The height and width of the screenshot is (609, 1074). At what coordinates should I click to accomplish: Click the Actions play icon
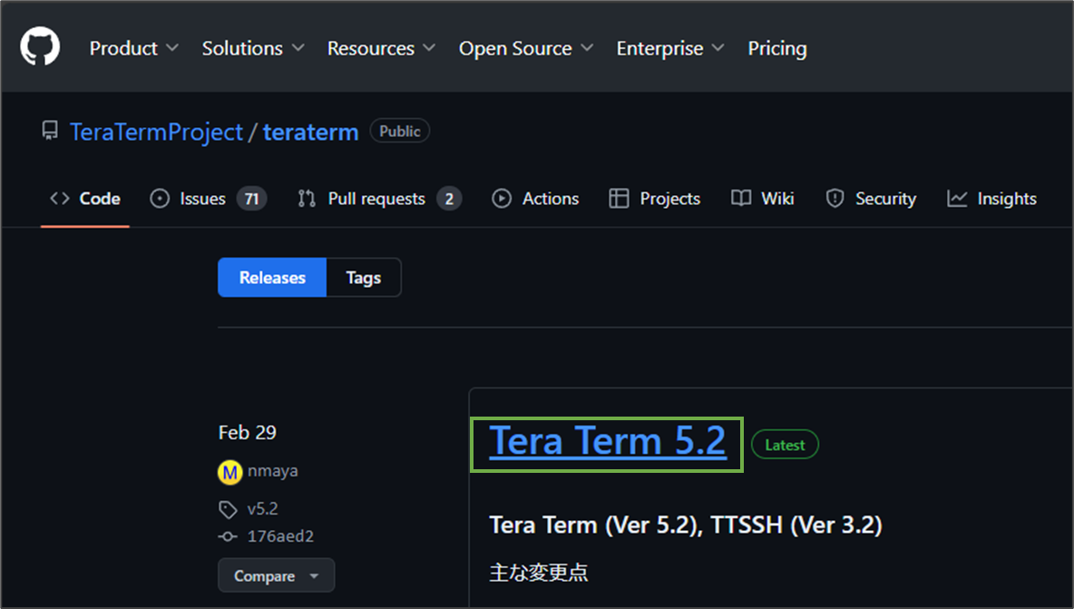502,199
